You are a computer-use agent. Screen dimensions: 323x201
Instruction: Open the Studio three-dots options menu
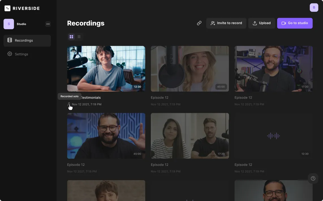click(x=48, y=24)
